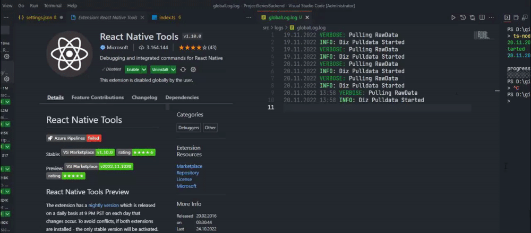Click the star rating with 43 reviews
Viewport: 531px width, 233px height.
(198, 48)
